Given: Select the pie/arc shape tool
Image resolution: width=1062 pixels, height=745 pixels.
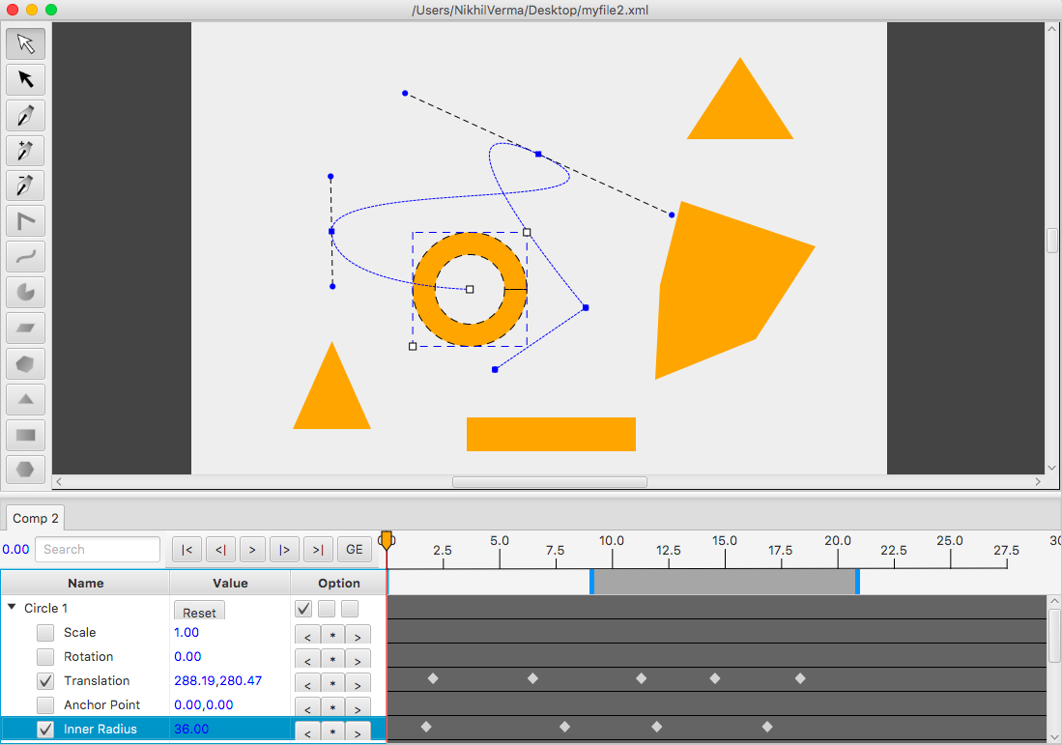Looking at the screenshot, I should point(26,292).
